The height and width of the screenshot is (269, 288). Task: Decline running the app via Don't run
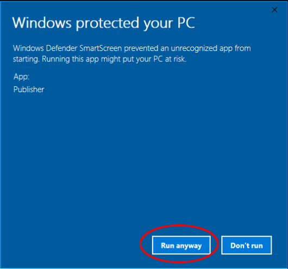(x=247, y=245)
